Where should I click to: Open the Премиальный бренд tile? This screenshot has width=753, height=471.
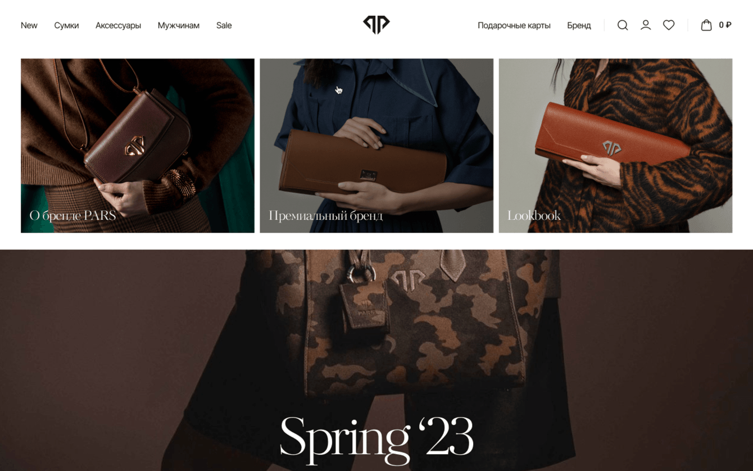(x=376, y=146)
